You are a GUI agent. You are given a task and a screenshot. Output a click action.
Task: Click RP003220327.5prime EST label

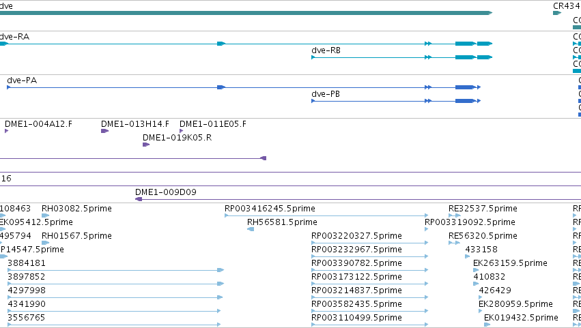tap(356, 236)
